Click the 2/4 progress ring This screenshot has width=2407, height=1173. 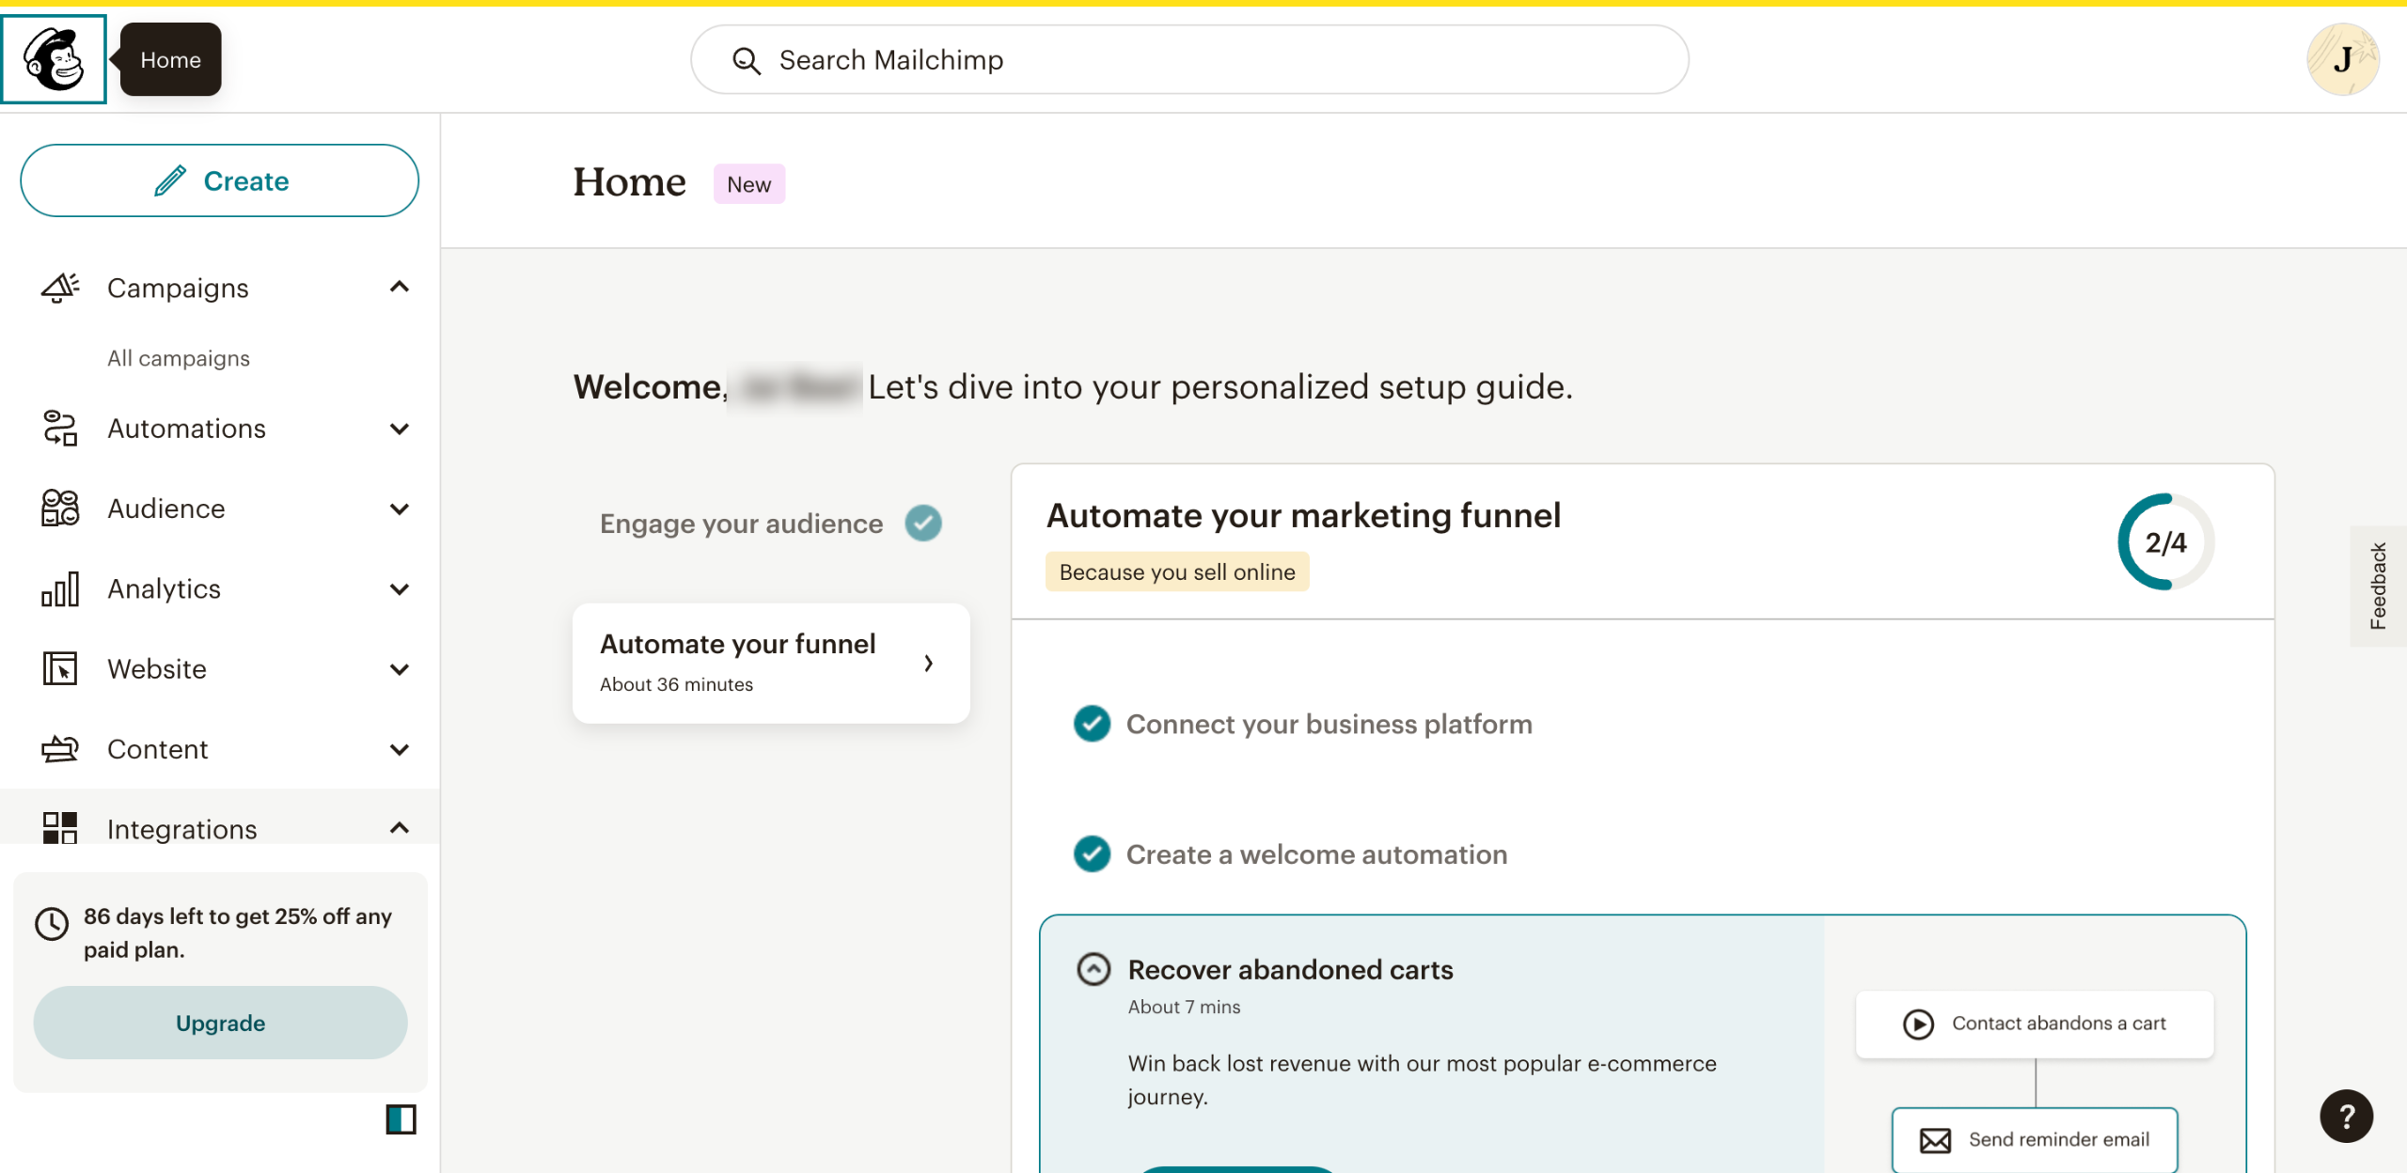[x=2164, y=542]
